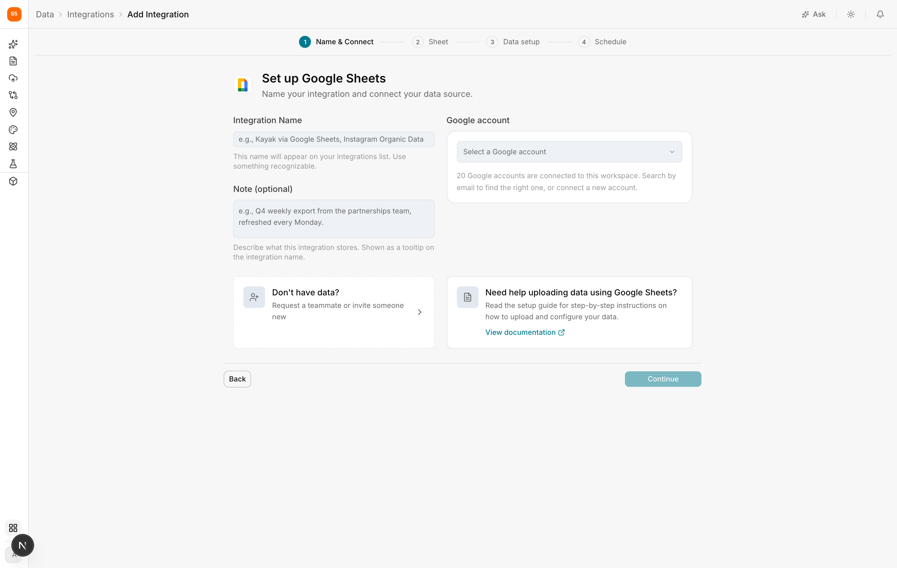This screenshot has height=568, width=897.
Task: Open the git compare arrows sidebar icon
Action: pos(13,95)
